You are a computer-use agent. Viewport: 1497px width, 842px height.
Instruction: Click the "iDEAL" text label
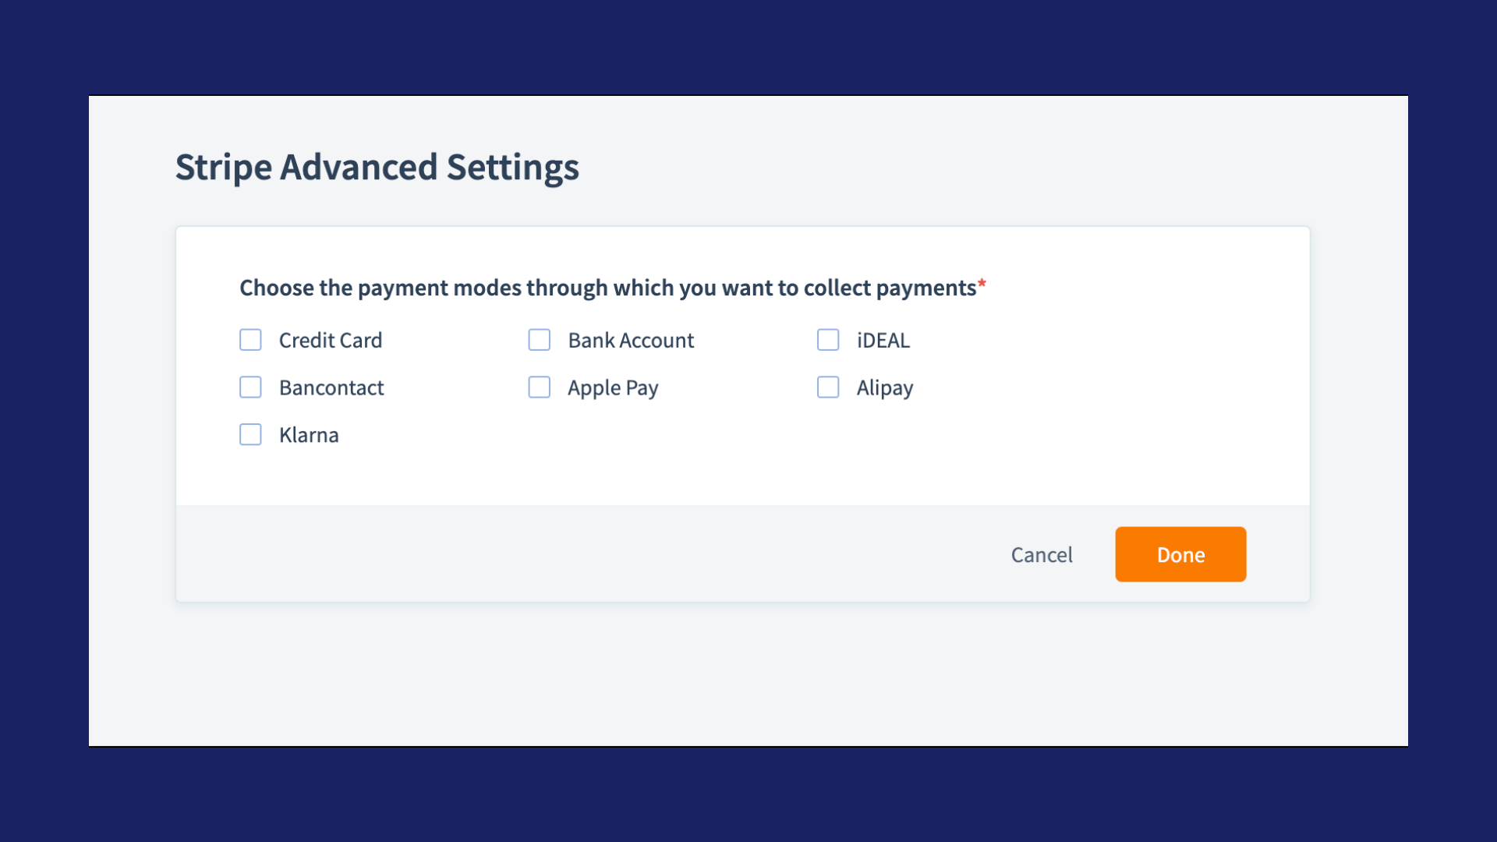pyautogui.click(x=883, y=341)
